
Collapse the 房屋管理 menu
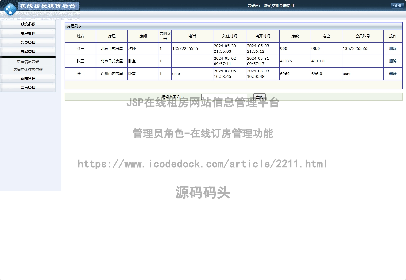tap(28, 52)
